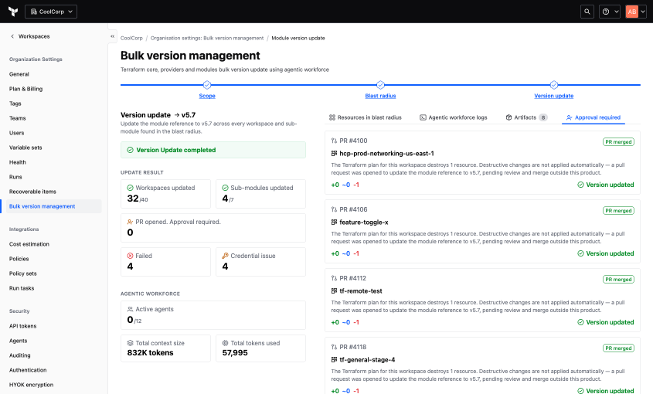Open workspace feature-toggle-x
The width and height of the screenshot is (653, 394).
coord(363,222)
